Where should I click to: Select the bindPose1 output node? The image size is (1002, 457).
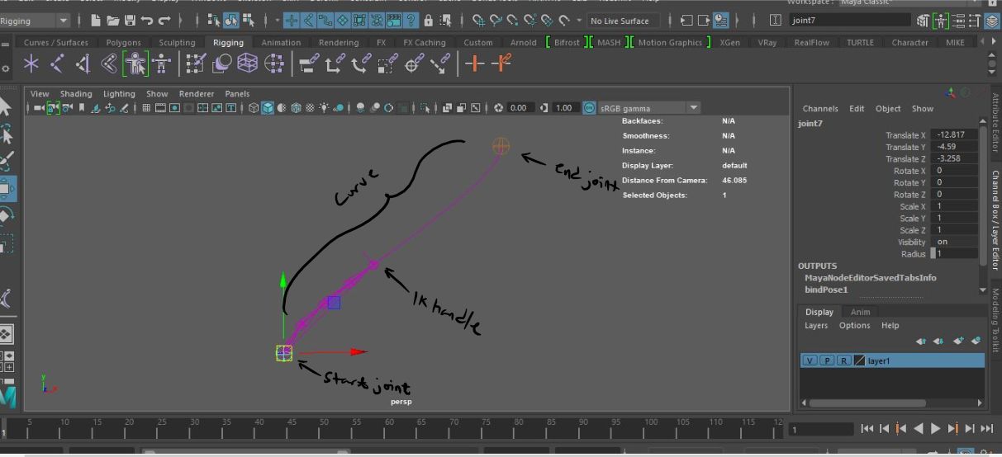pos(827,290)
